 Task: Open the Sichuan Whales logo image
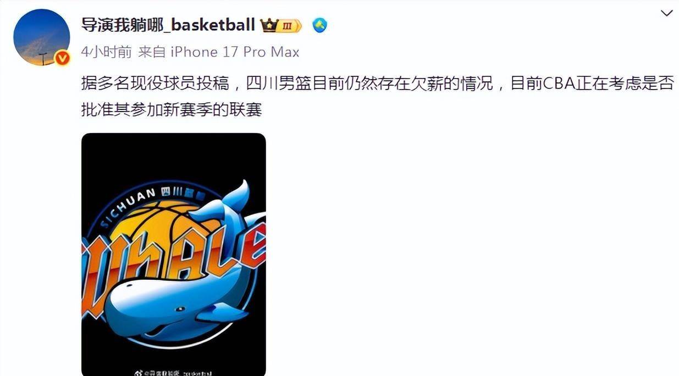(x=174, y=255)
